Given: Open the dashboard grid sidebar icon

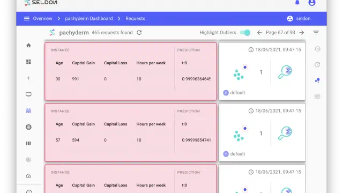Looking at the screenshot, I should pos(28,62).
